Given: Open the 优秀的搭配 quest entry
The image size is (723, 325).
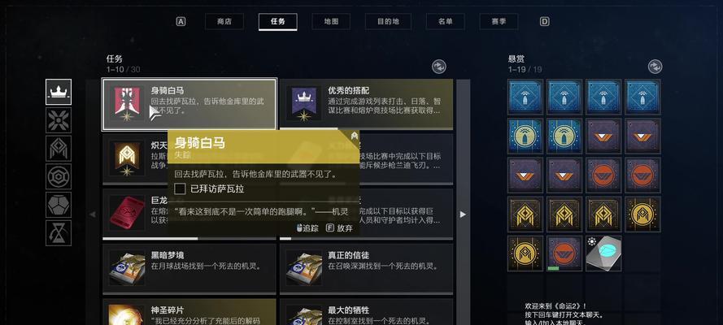Looking at the screenshot, I should (366, 104).
